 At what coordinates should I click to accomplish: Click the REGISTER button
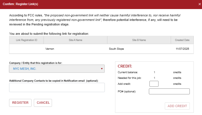click(x=20, y=103)
